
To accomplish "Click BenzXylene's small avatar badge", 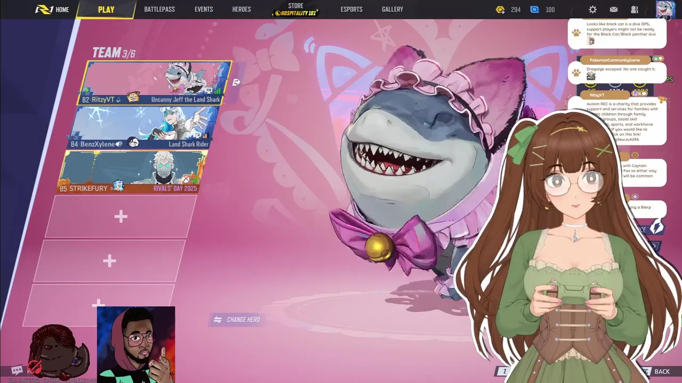I will pos(133,142).
